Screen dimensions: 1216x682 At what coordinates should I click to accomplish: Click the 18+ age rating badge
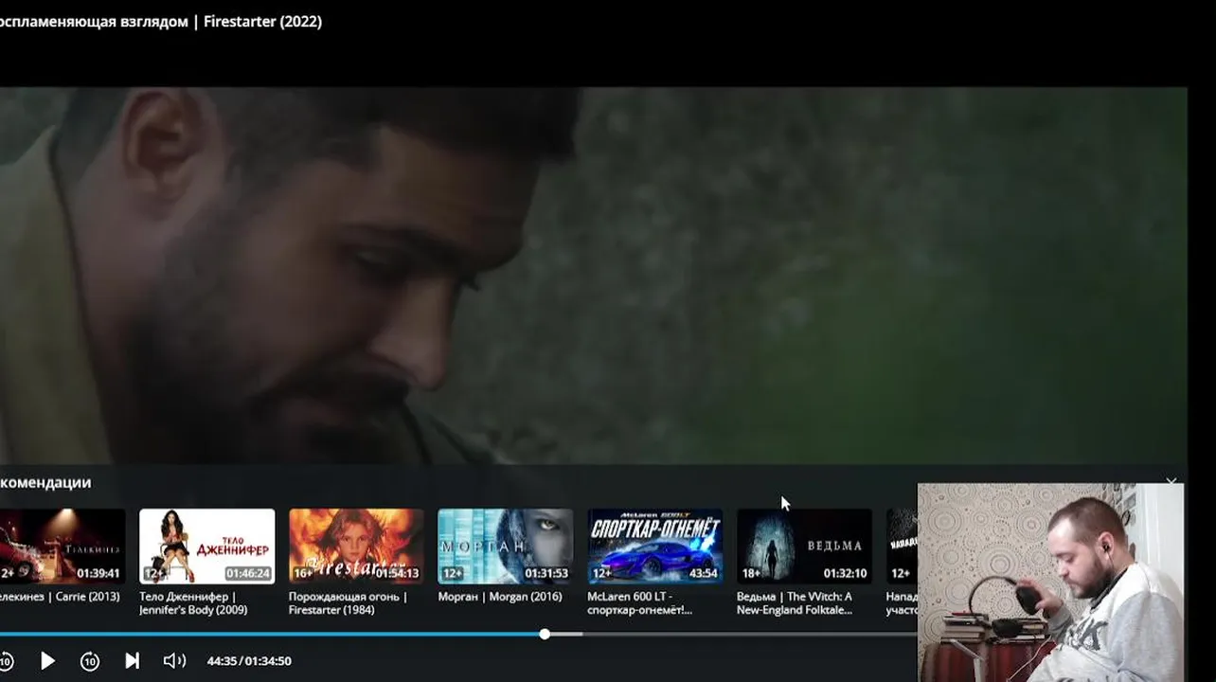pyautogui.click(x=750, y=573)
